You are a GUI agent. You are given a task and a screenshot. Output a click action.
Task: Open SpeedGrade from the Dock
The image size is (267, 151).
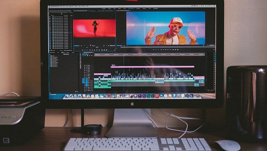tap(148, 96)
